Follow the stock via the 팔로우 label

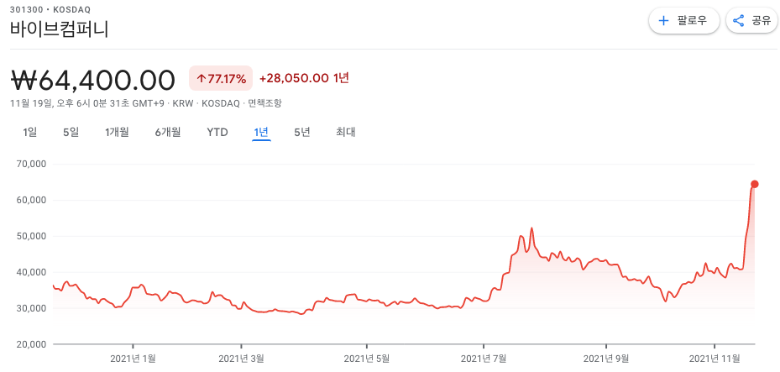[x=692, y=21]
